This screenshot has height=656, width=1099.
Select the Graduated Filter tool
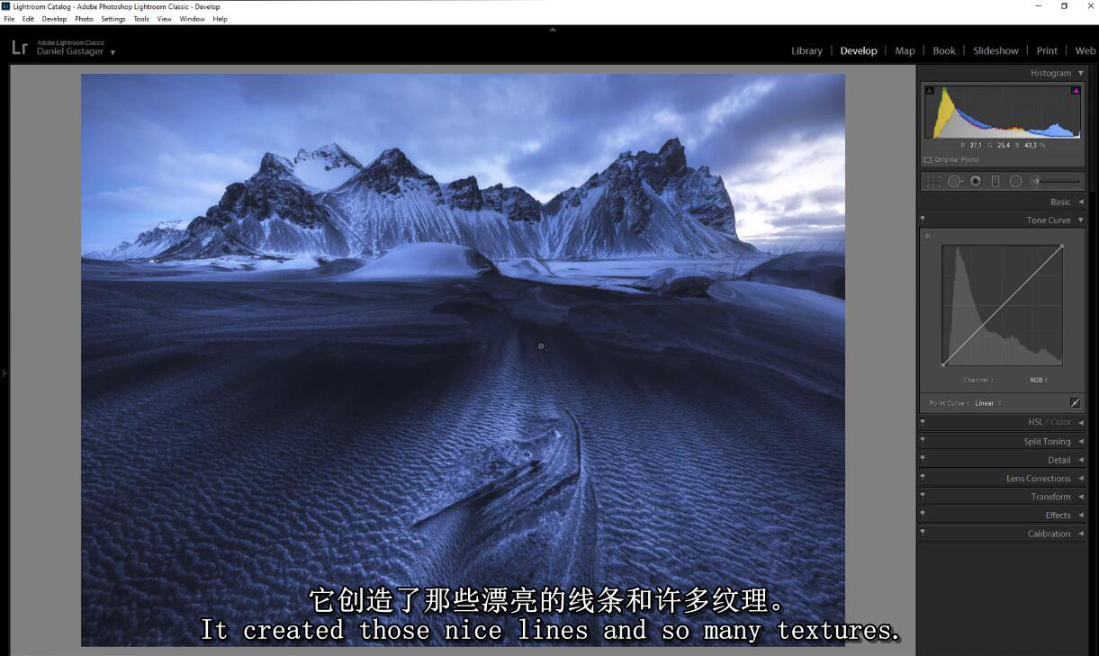(x=995, y=181)
